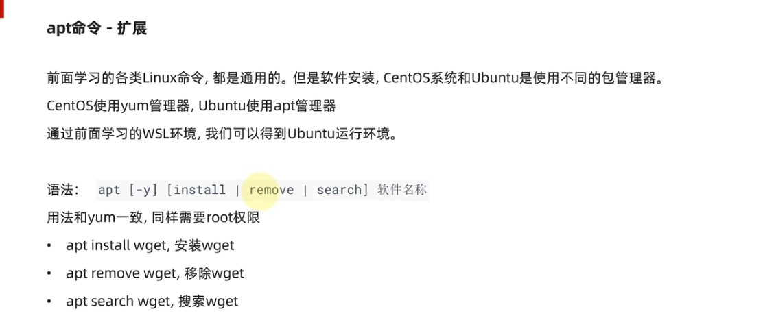Click the line 'apt remove wget, 移除wget'
This screenshot has width=763, height=331.
(x=154, y=273)
